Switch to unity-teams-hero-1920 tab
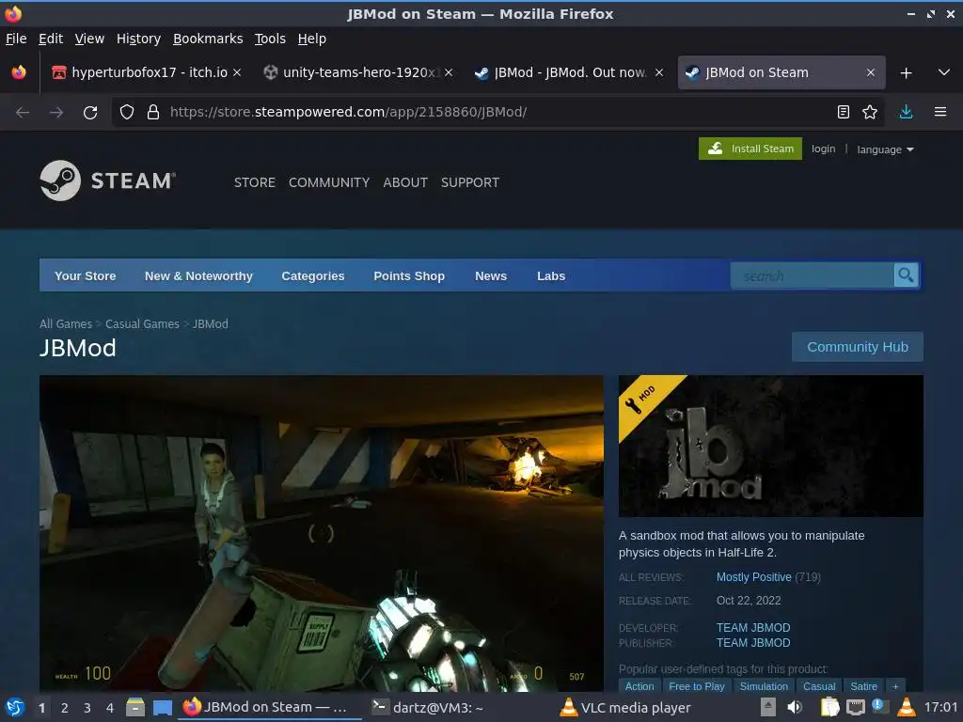 [x=359, y=72]
